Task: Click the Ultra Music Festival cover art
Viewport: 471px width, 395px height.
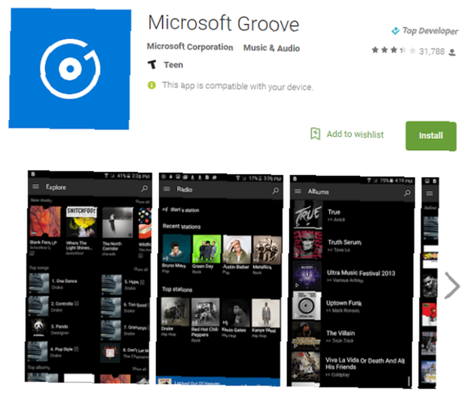Action: (307, 276)
